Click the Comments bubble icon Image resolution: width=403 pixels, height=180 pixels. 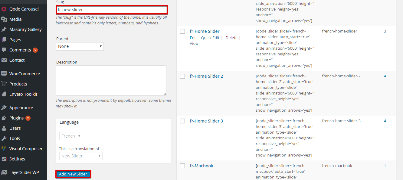(4, 50)
